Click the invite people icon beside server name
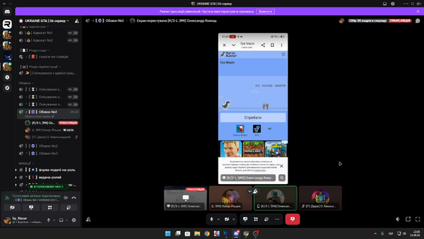This screenshot has height=239, width=424. tap(77, 21)
